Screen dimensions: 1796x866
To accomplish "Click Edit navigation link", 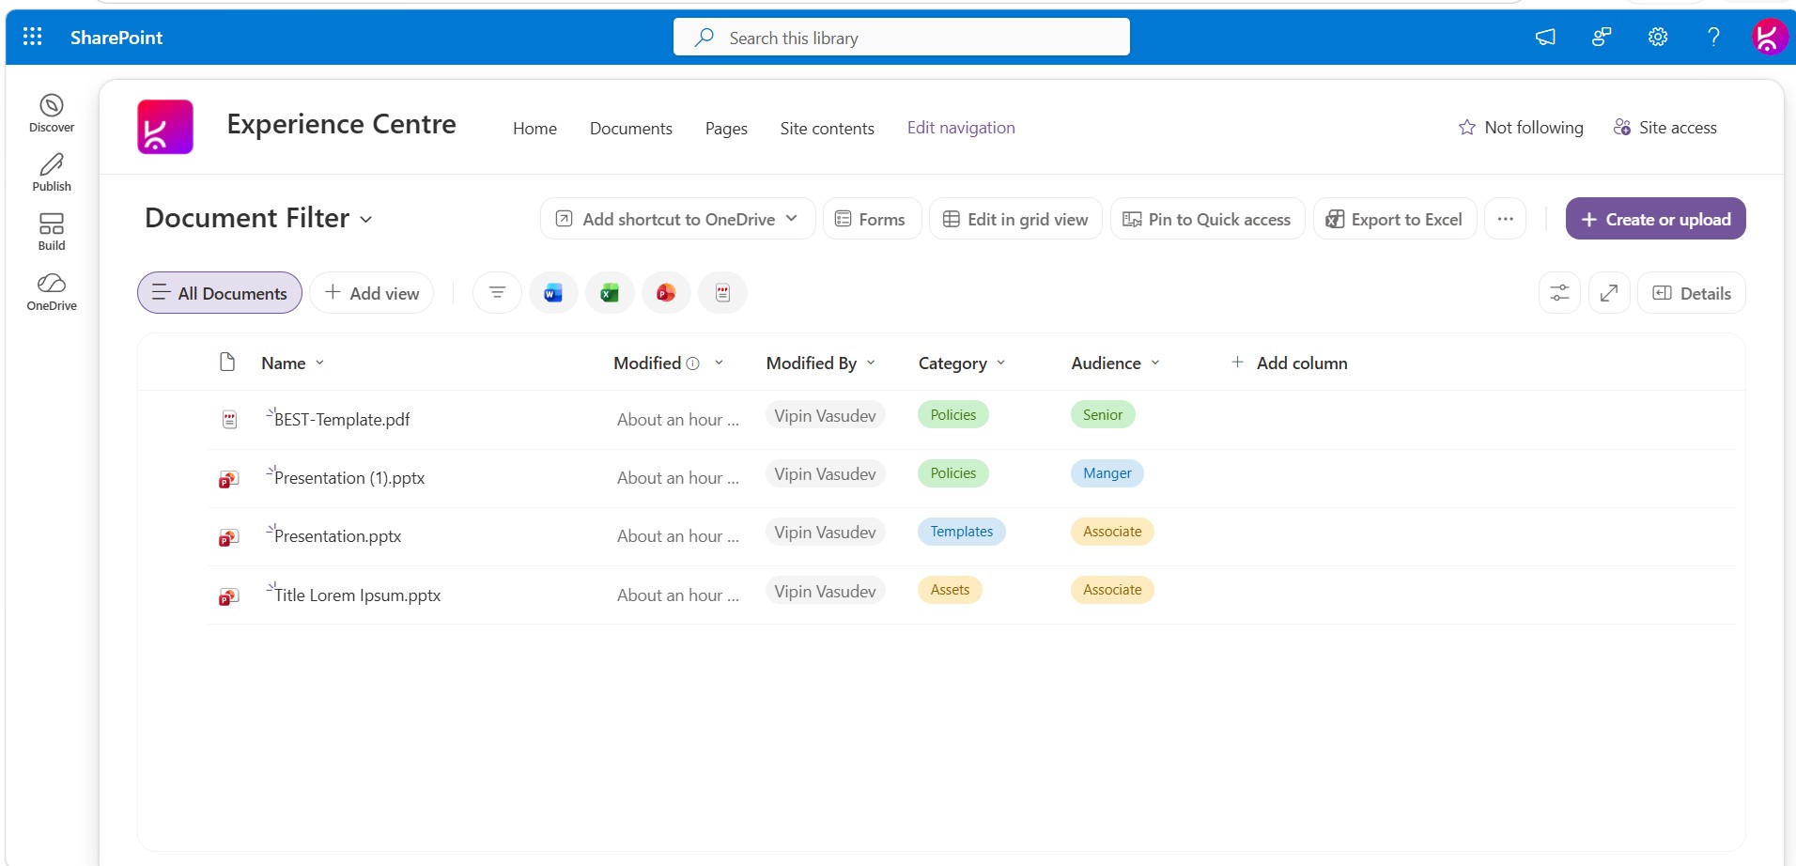I will [961, 128].
